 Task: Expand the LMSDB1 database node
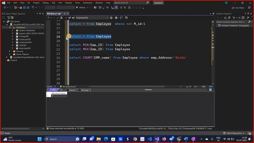click(x=13, y=45)
